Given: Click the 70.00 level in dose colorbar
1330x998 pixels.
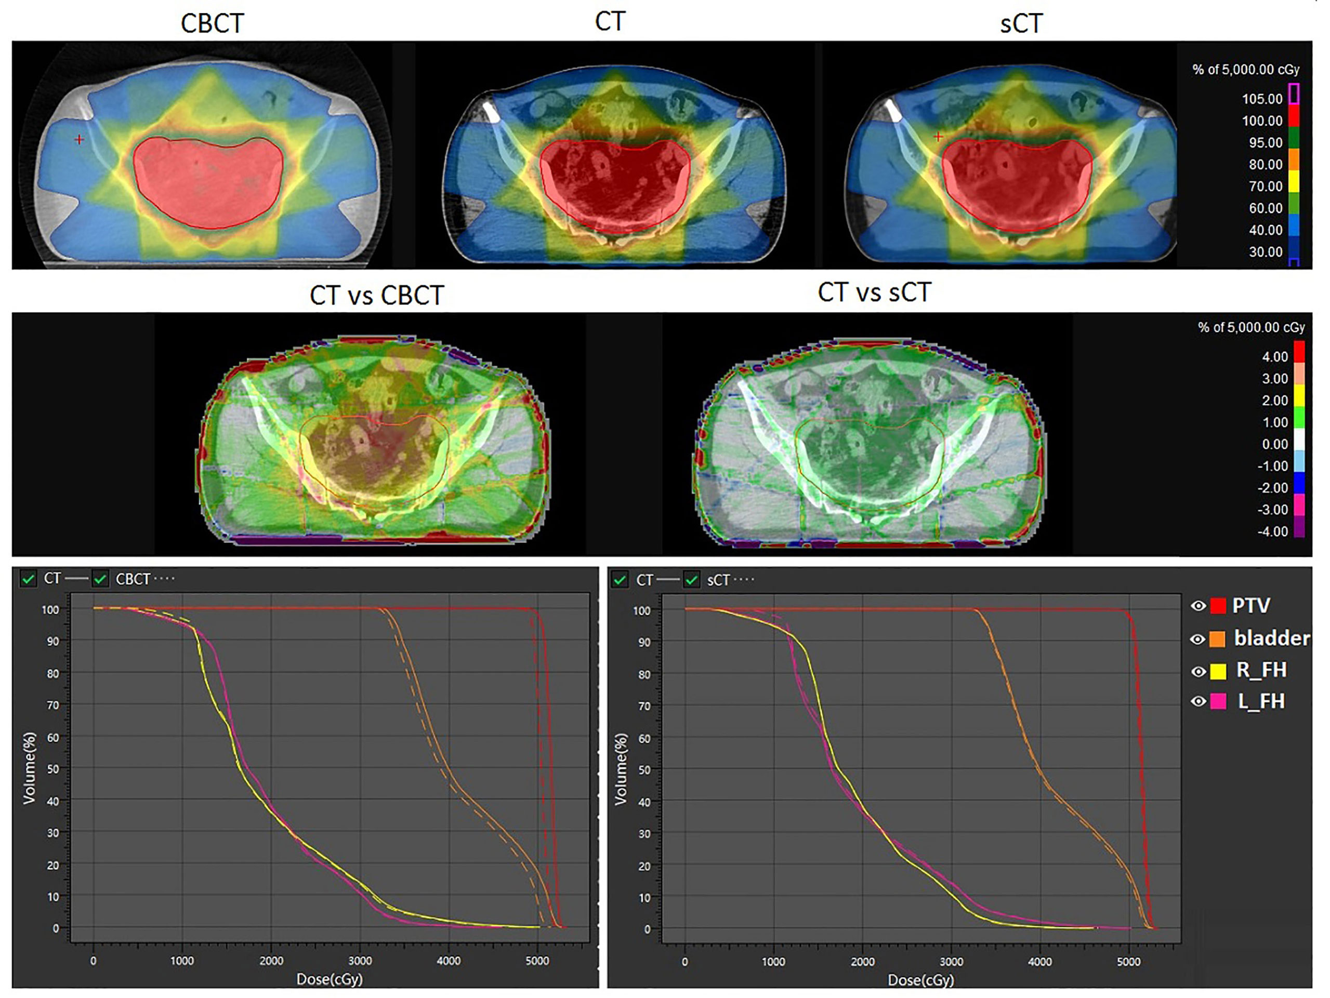Looking at the screenshot, I should pos(1265,187).
